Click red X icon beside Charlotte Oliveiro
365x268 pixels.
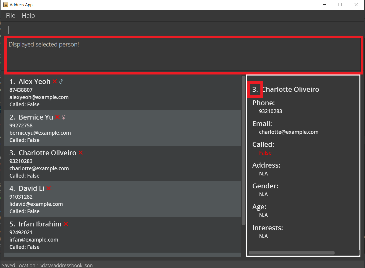81,153
